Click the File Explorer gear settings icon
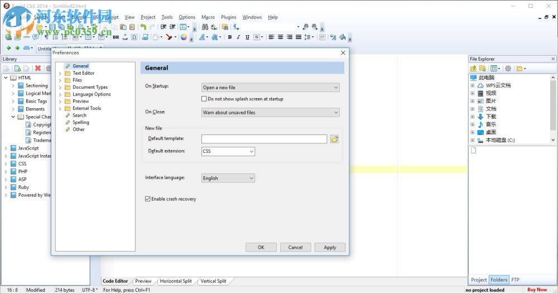Screen dimensions: 558x294 (x=508, y=68)
